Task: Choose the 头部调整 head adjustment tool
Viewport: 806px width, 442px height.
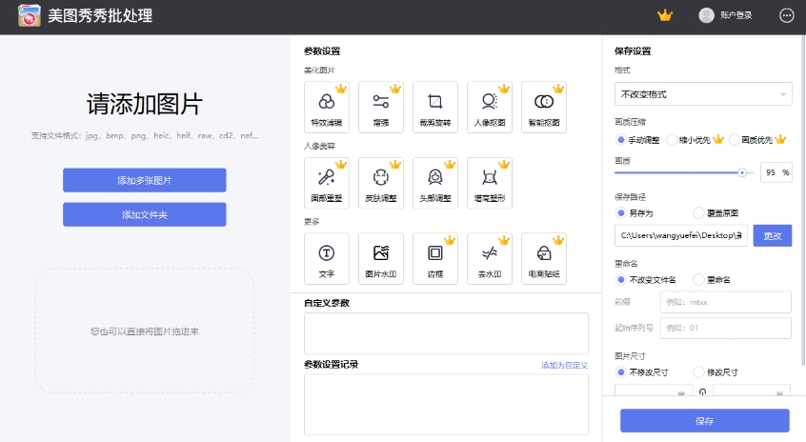Action: coord(435,183)
